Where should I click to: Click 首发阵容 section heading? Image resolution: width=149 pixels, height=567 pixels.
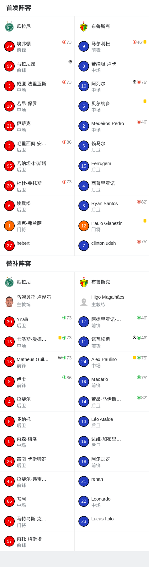[19, 8]
